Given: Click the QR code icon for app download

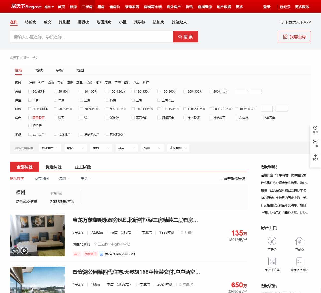Looking at the screenshot, I should tap(281, 22).
